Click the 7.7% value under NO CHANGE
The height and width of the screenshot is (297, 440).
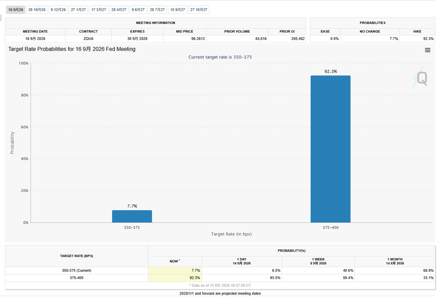(393, 38)
